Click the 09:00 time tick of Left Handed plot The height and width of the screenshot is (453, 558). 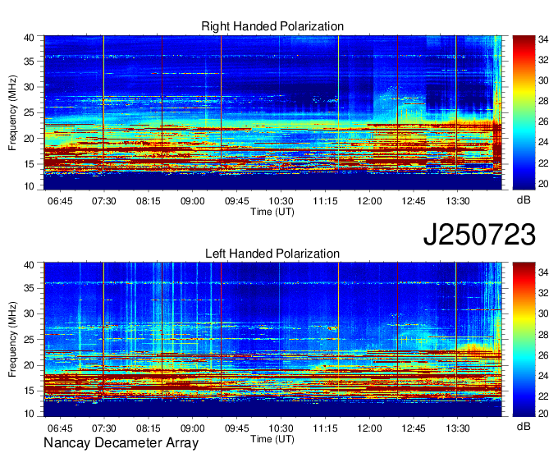click(193, 428)
